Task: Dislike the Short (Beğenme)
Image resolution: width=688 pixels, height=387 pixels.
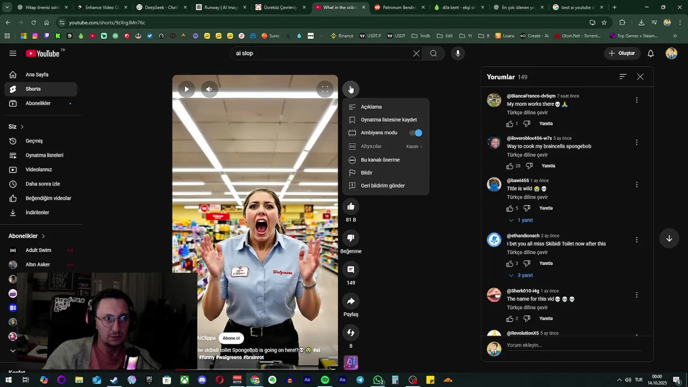Action: [351, 238]
